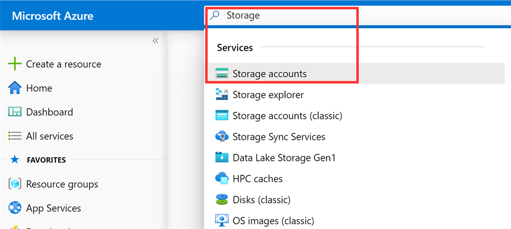511x229 pixels.
Task: Open Resource groups
Action: (62, 184)
